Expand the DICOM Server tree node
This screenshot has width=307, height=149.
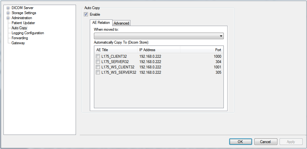click(8, 8)
